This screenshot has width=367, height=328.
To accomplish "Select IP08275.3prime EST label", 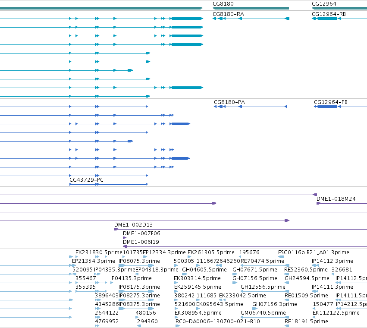I will pos(139,296).
